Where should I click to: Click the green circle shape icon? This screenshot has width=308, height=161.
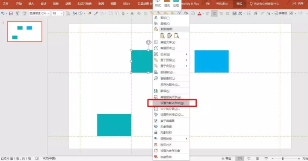coord(145,13)
